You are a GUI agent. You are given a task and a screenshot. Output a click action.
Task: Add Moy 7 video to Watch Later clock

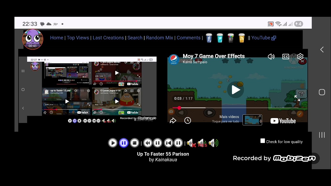(188, 121)
